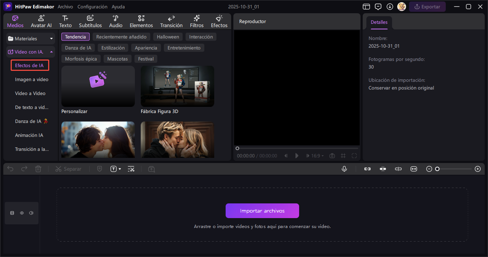Click the snapshot camera icon in player

(332, 156)
